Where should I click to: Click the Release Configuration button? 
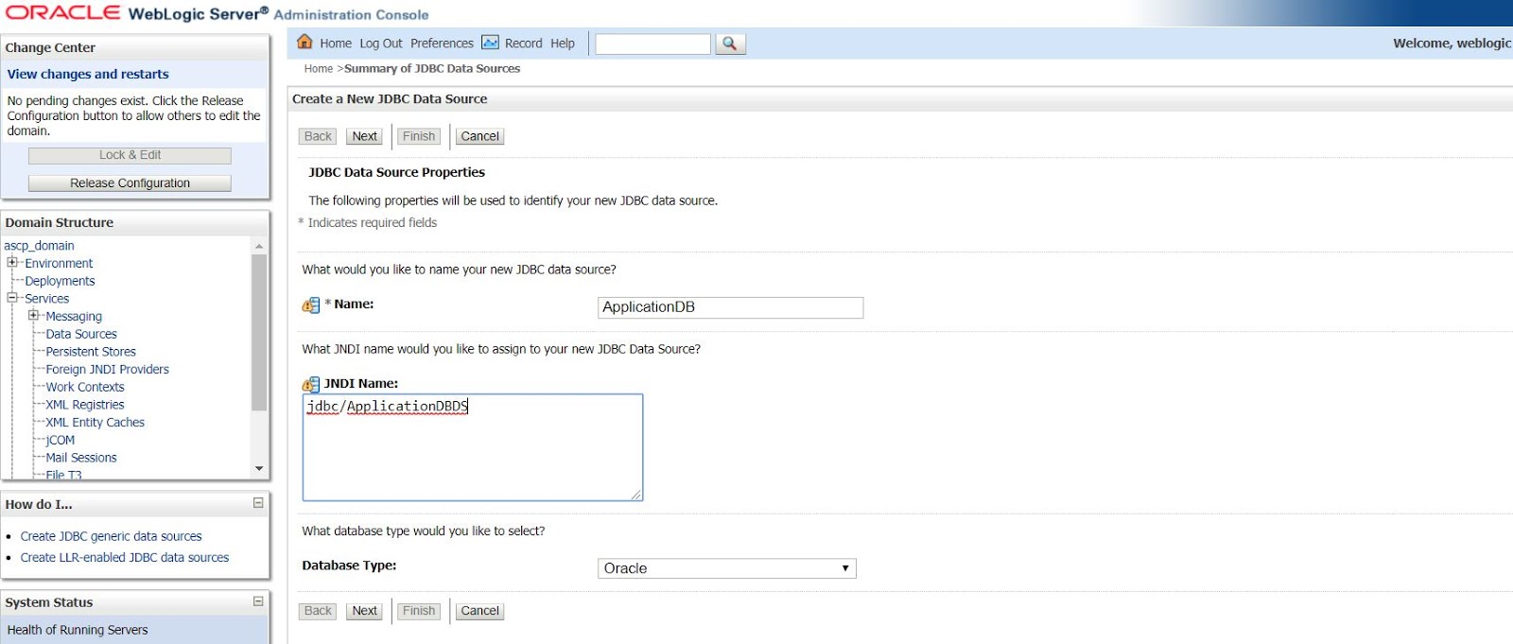pos(130,183)
